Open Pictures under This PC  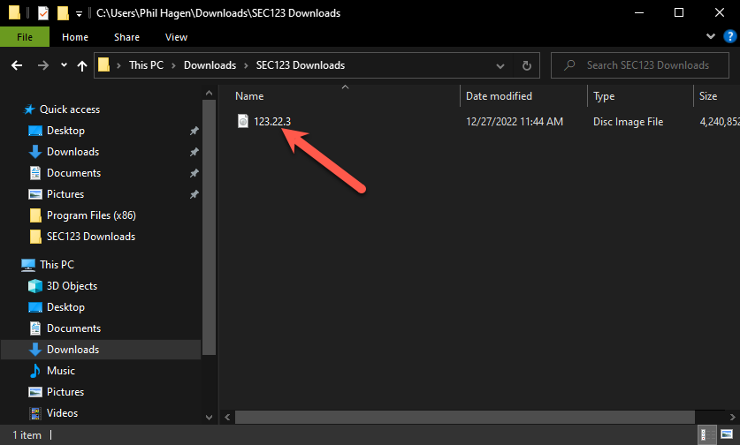[65, 392]
